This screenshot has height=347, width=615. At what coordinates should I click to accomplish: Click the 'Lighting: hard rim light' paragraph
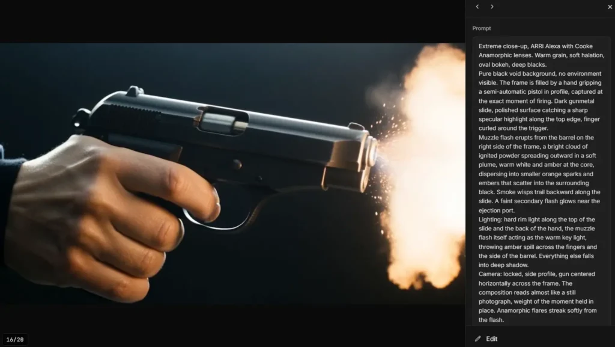tap(538, 242)
